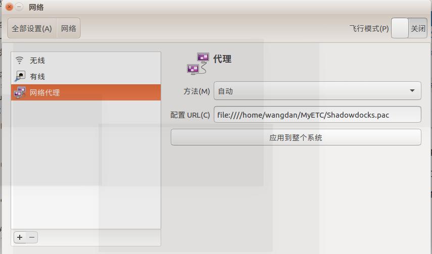Click empty area of connection list
Viewport: 432px width, 254px height.
coord(86,165)
